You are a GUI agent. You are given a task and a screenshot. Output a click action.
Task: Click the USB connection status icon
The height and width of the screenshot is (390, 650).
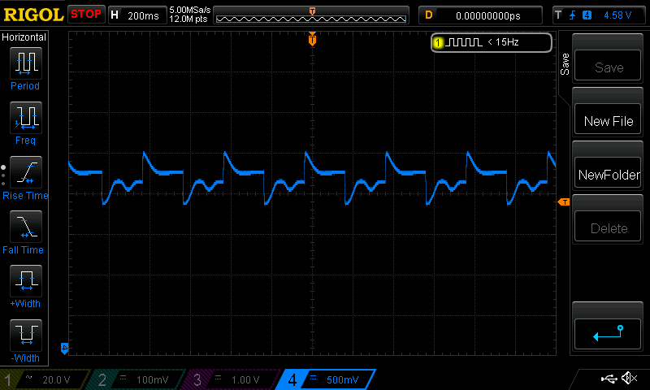click(x=608, y=379)
